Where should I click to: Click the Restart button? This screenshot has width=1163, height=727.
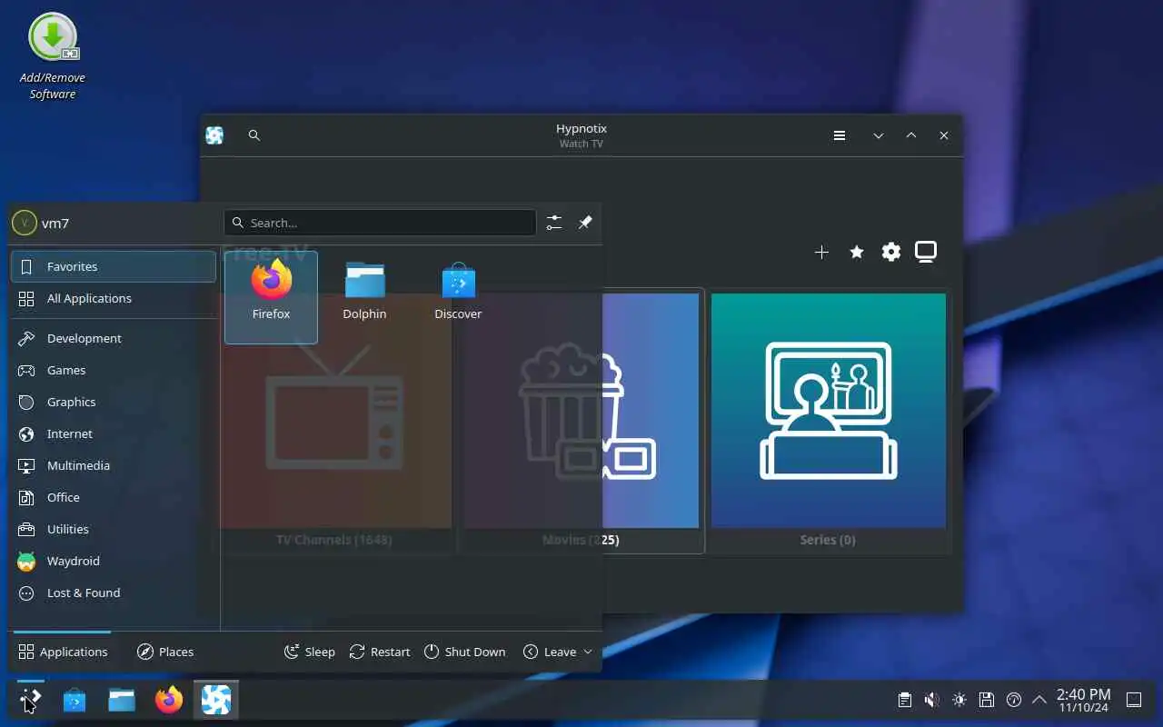[380, 652]
